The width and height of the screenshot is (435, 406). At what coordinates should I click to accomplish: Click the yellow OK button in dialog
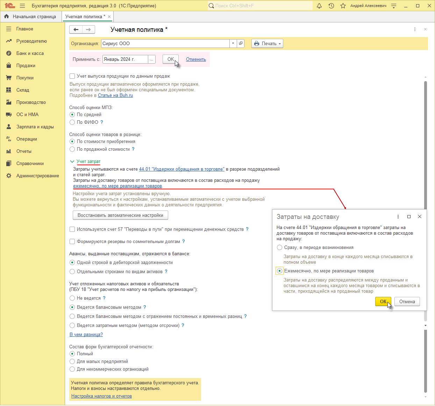[x=383, y=301]
